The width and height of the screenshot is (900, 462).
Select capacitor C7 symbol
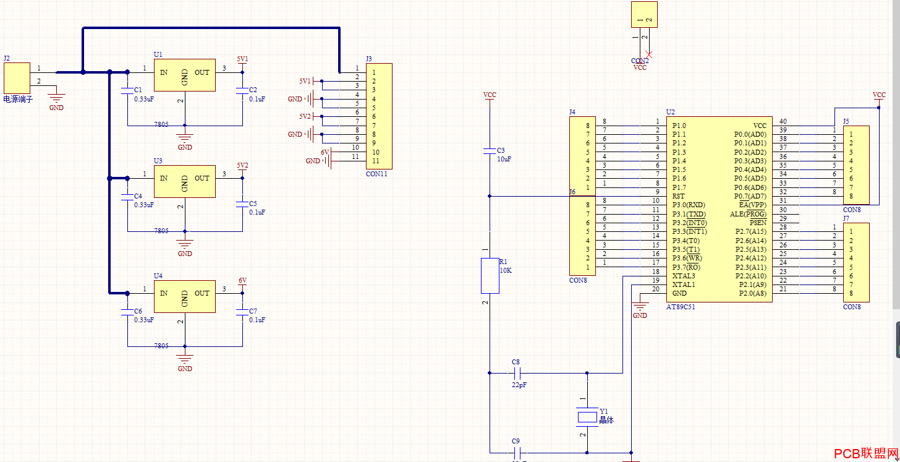pos(242,312)
